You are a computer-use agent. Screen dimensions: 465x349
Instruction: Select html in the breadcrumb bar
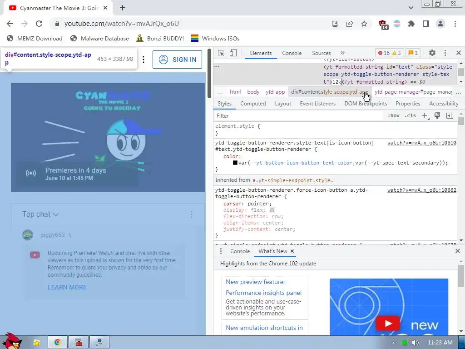click(235, 92)
